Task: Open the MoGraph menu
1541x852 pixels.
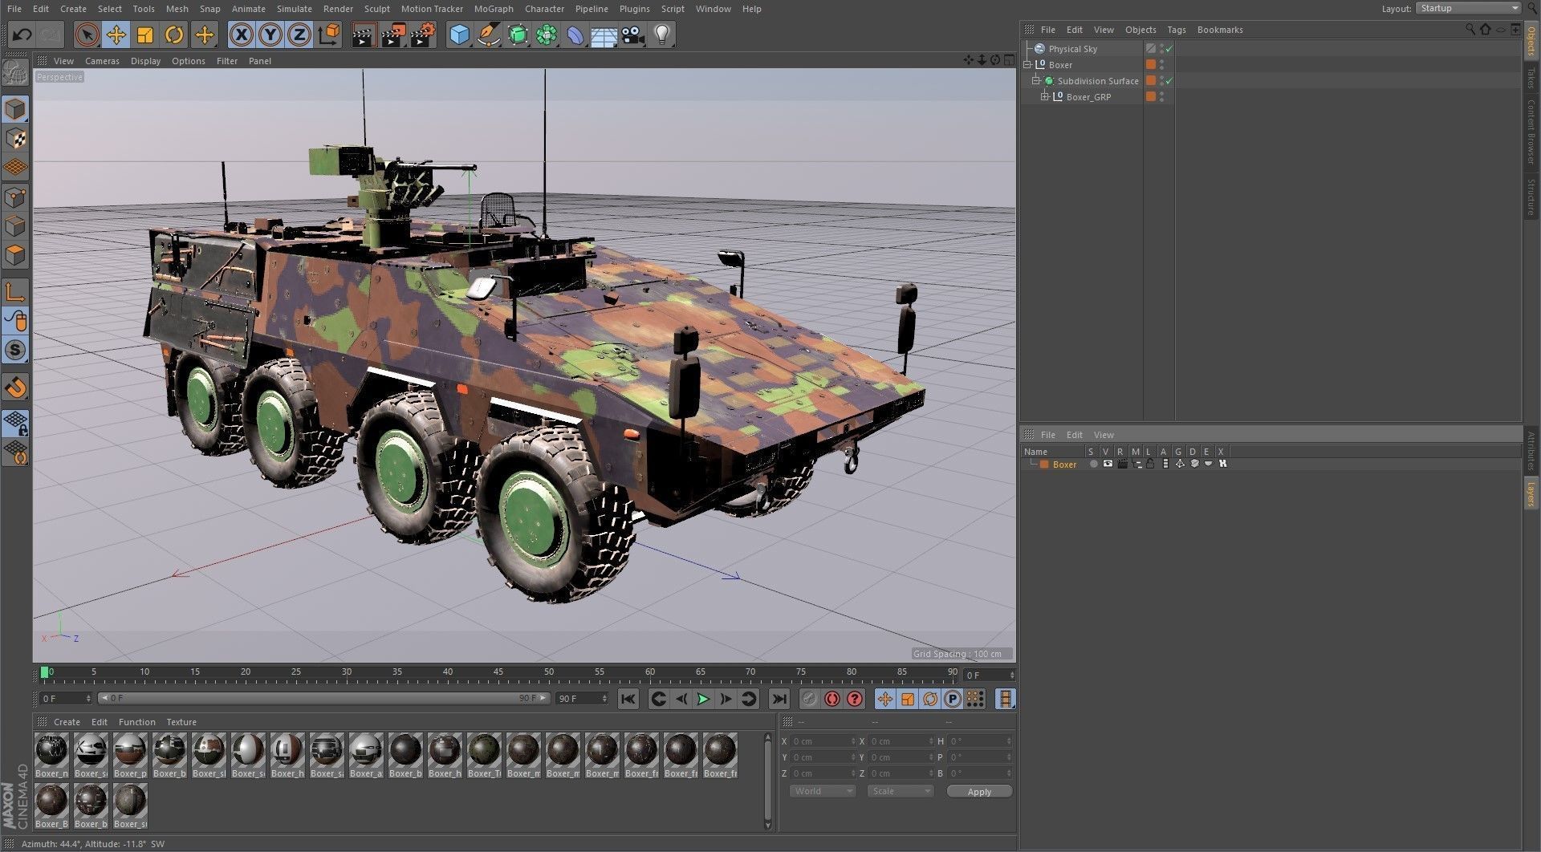Action: [494, 9]
